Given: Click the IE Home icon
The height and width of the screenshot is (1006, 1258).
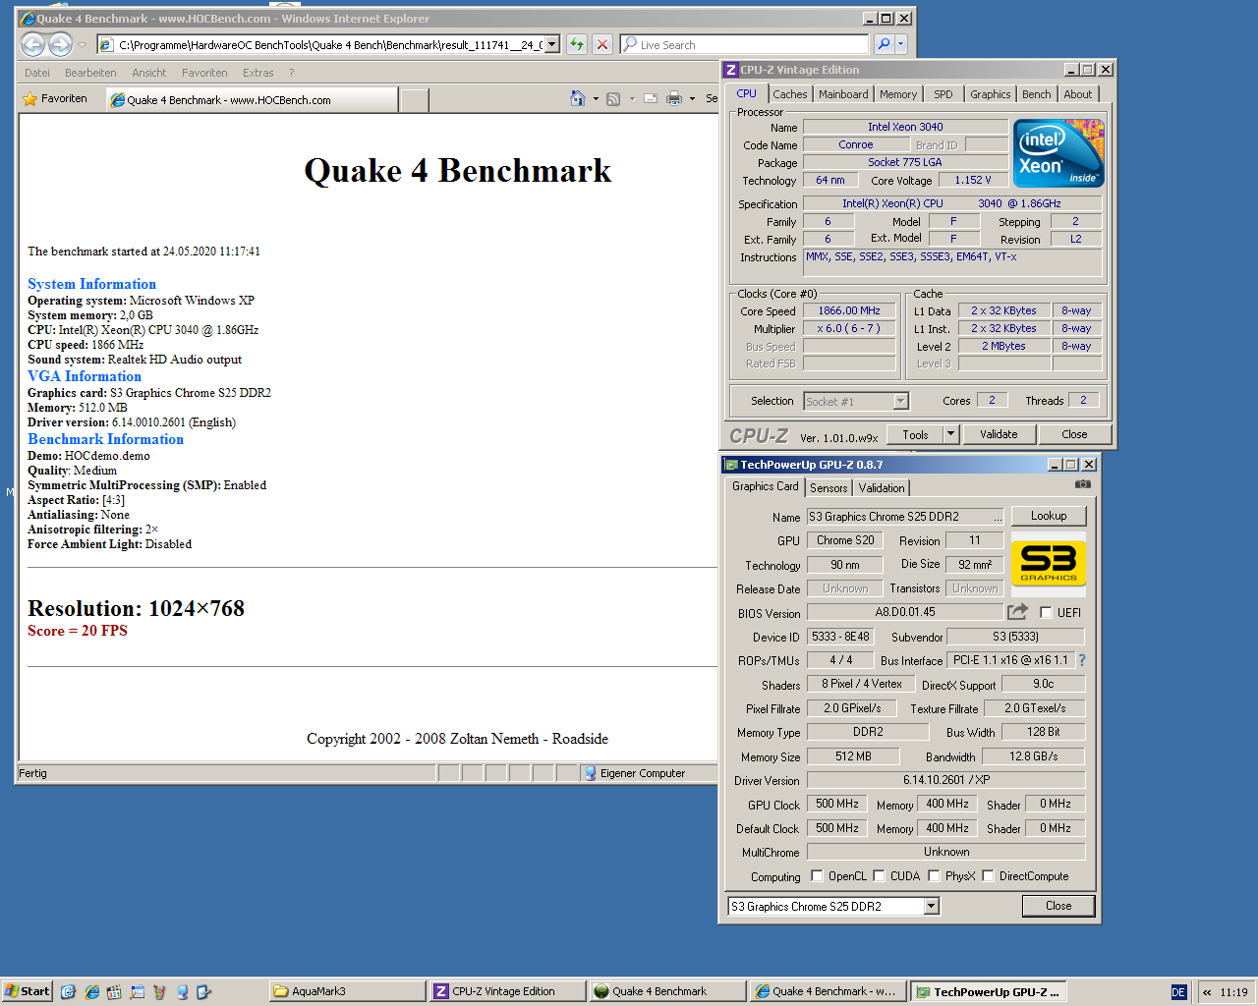Looking at the screenshot, I should 578,98.
